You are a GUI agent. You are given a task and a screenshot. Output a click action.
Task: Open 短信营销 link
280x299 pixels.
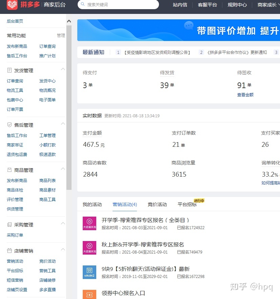pos(15,280)
